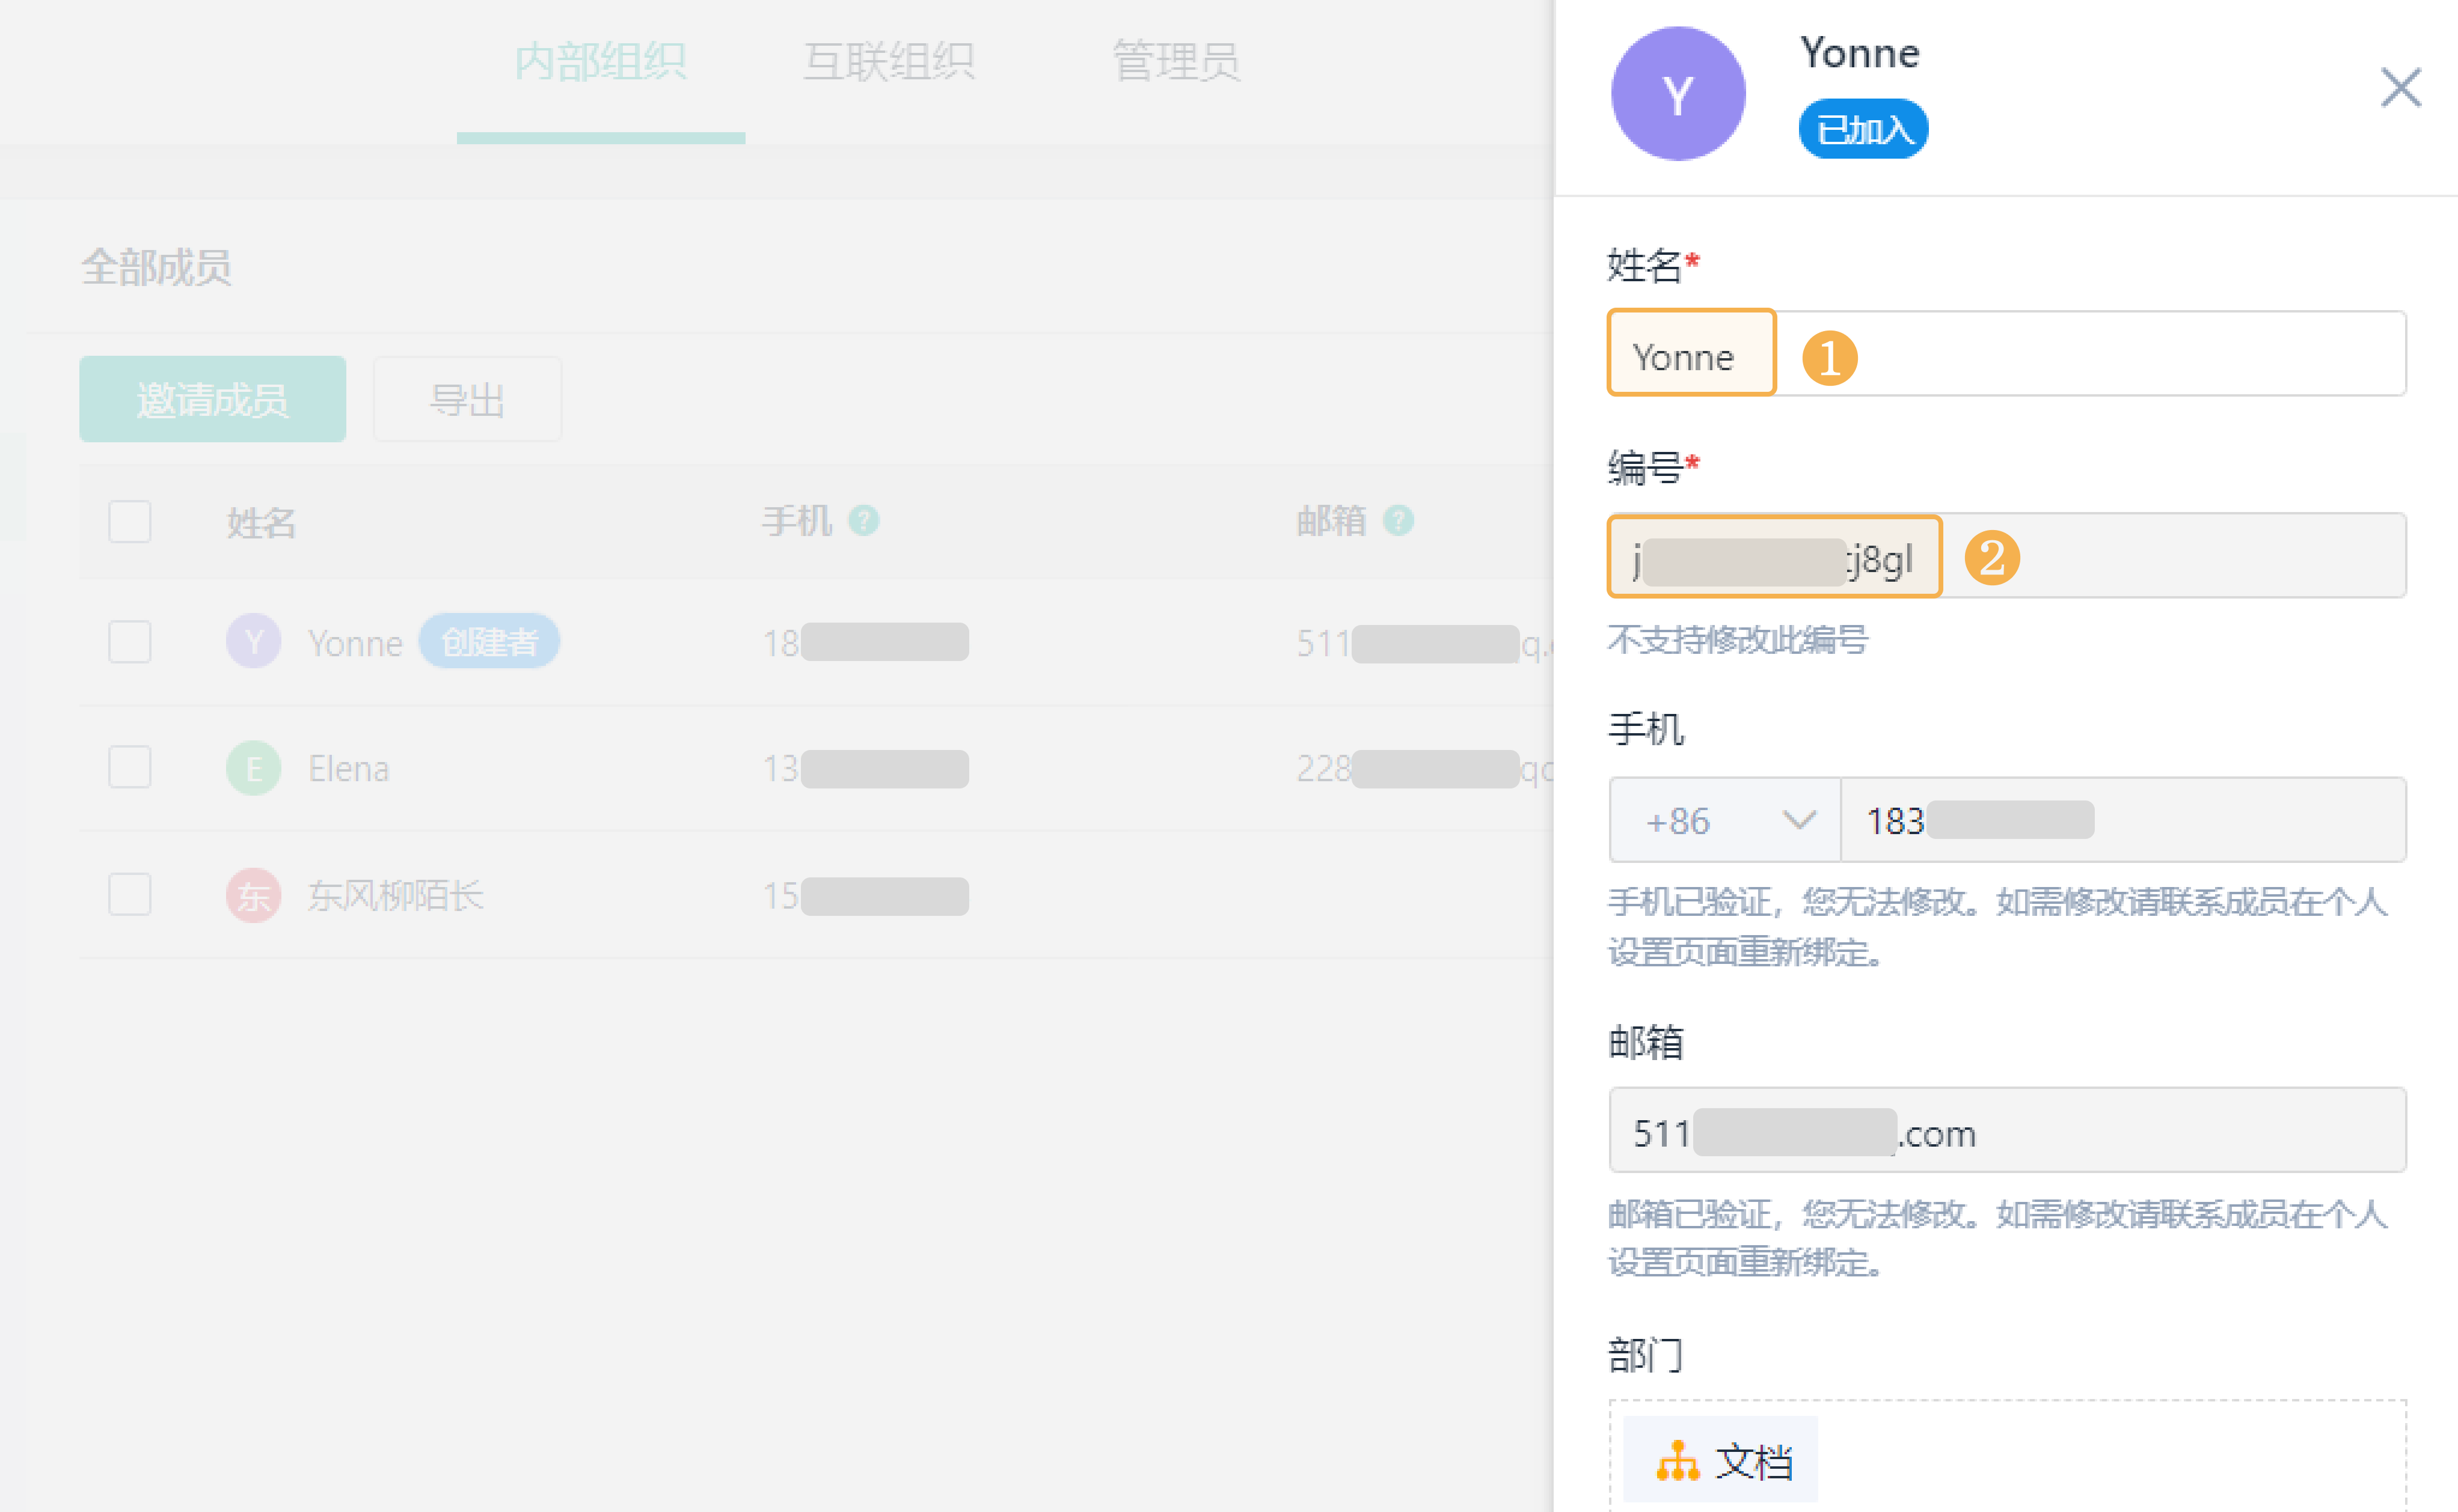The image size is (2458, 1512).
Task: Toggle the select-all checkbox in table header
Action: point(130,522)
